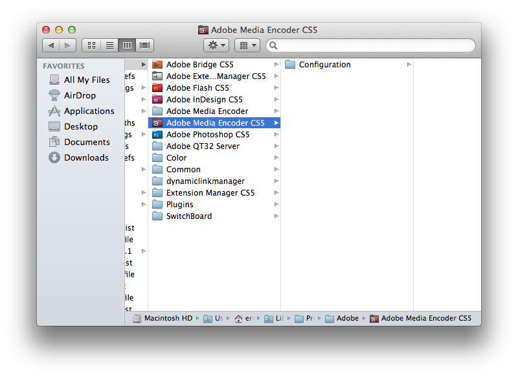The height and width of the screenshot is (377, 518).
Task: Click the 'Adobe Media Encoder' name text
Action: coord(207,111)
